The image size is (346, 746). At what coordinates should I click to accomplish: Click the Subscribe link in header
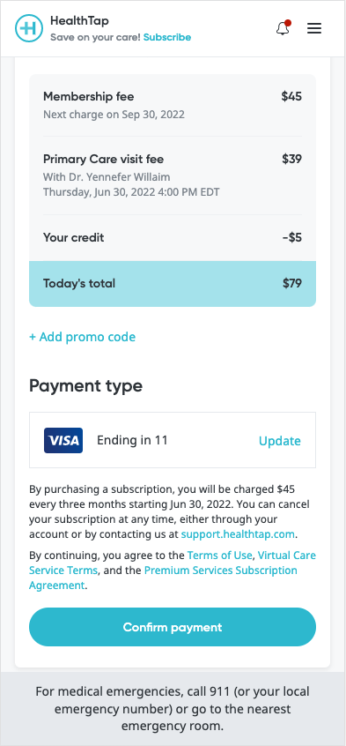(x=167, y=37)
